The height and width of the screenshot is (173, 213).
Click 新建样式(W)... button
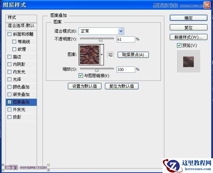189,37
